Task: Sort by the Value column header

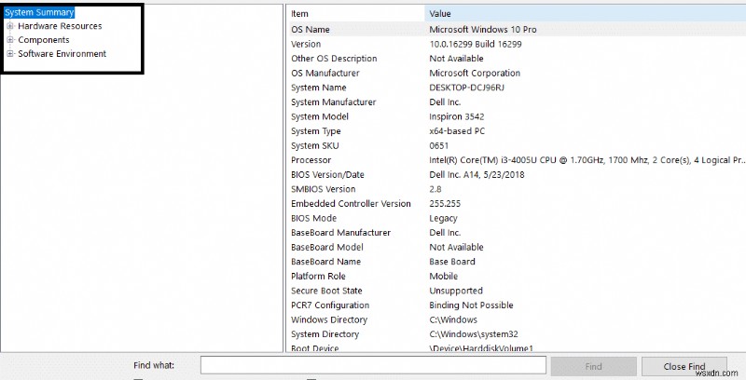Action: [586, 14]
